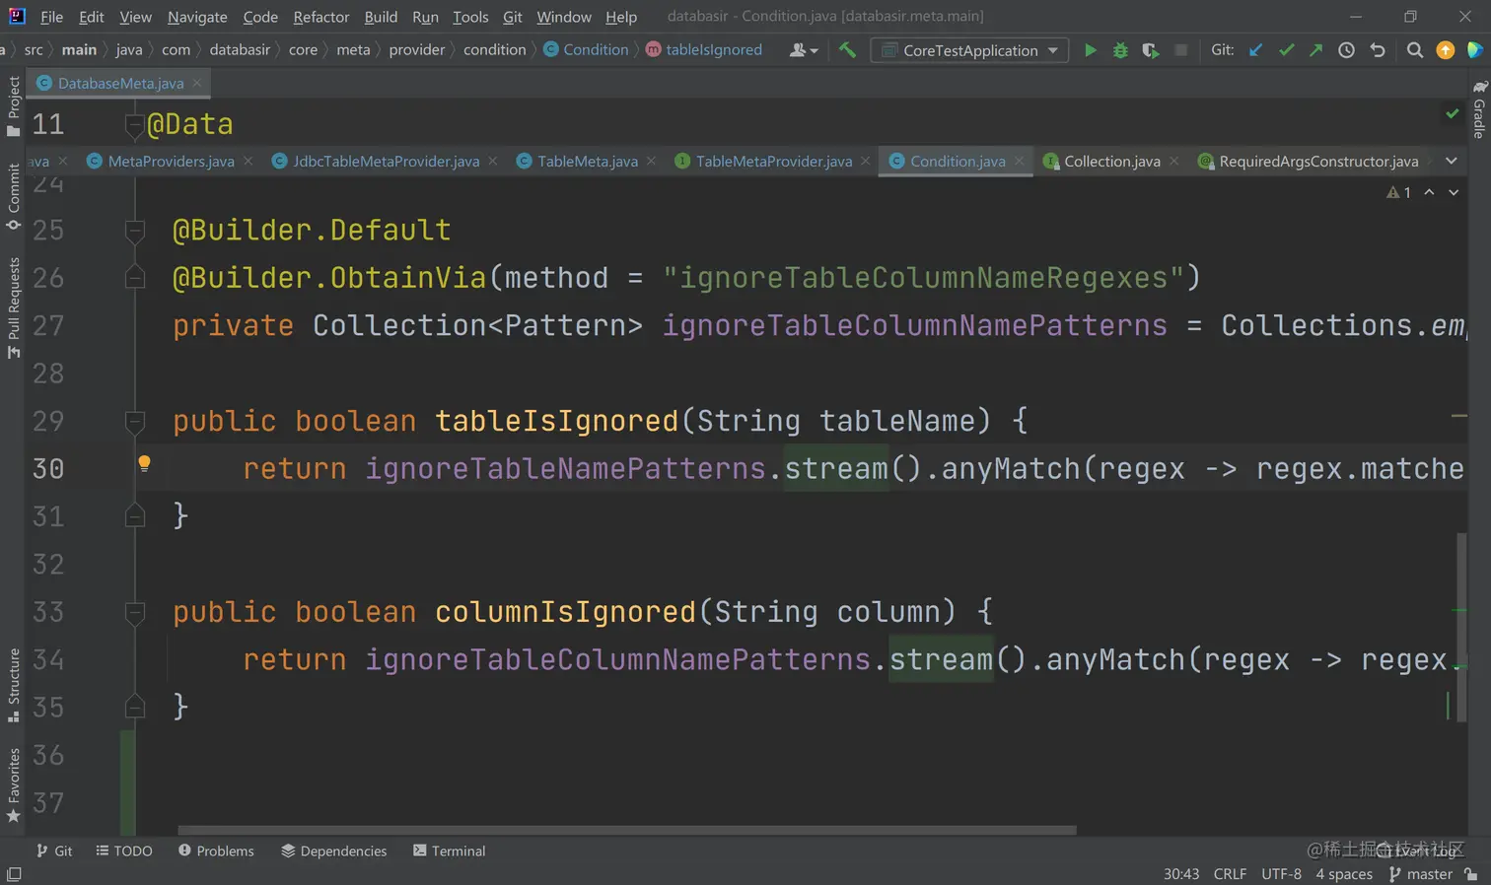Click the CRLF line separator status
This screenshot has height=885, width=1491.
tap(1230, 874)
